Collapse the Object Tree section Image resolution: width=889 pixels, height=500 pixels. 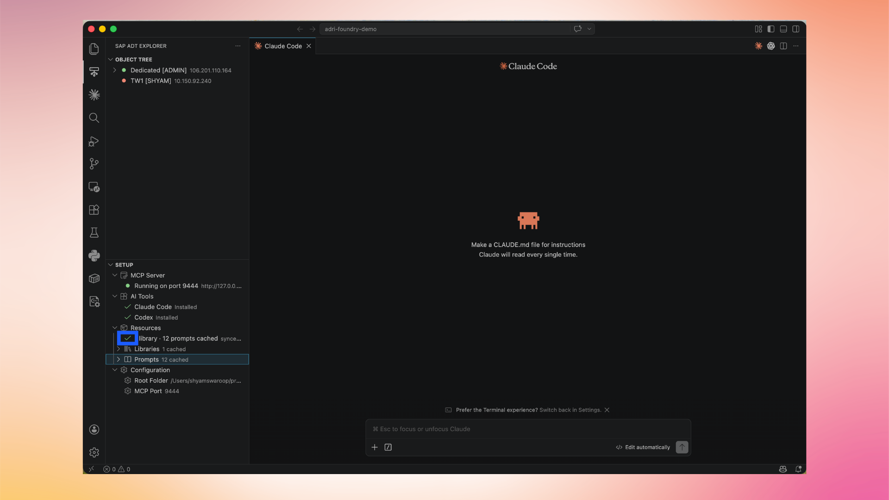click(111, 59)
